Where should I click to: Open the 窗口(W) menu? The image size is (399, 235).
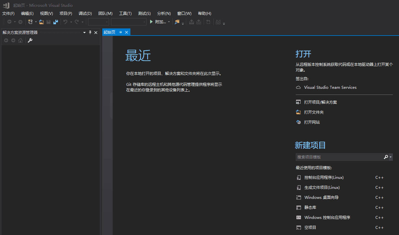tap(184, 14)
